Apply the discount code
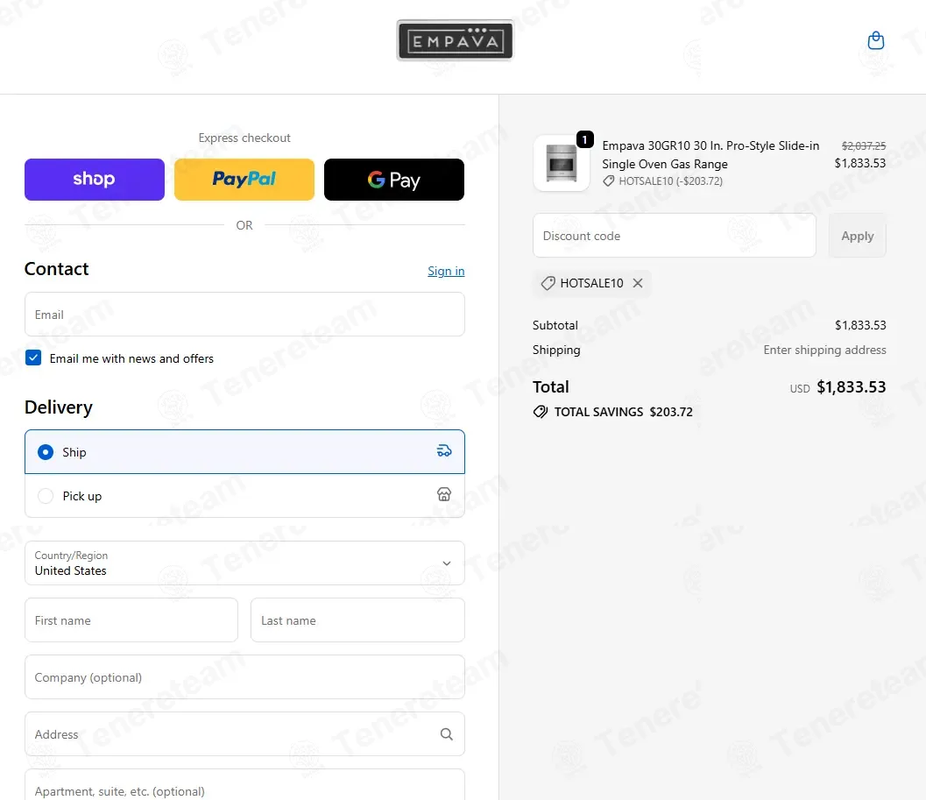Screen dimensions: 926x800 point(857,236)
